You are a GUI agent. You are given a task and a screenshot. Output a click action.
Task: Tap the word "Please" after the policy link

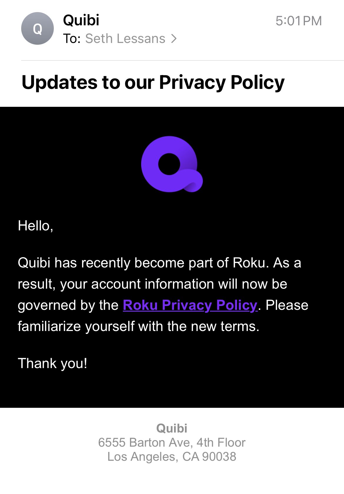pyautogui.click(x=287, y=305)
